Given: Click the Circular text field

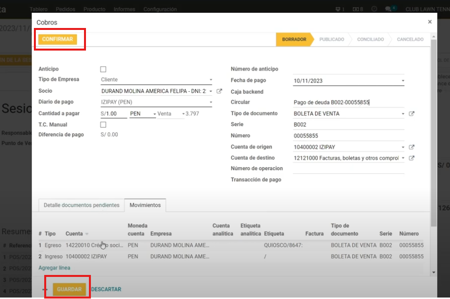Looking at the screenshot, I should (x=348, y=102).
